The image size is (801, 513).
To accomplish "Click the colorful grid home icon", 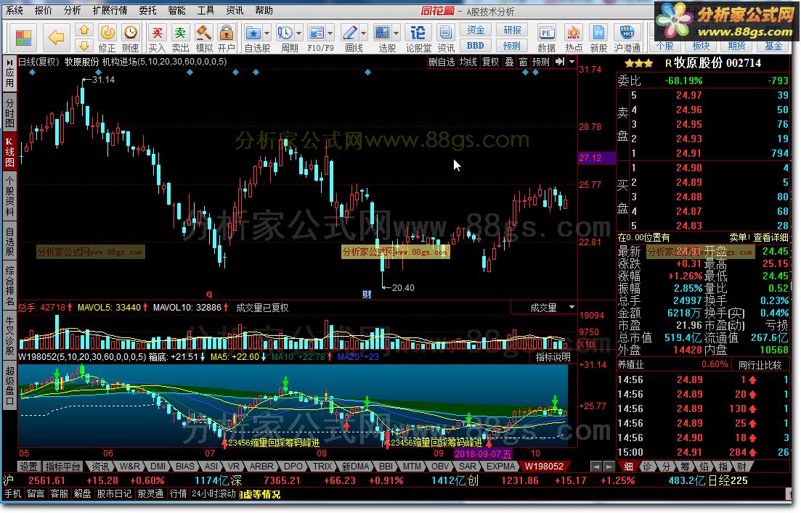I will [23, 37].
